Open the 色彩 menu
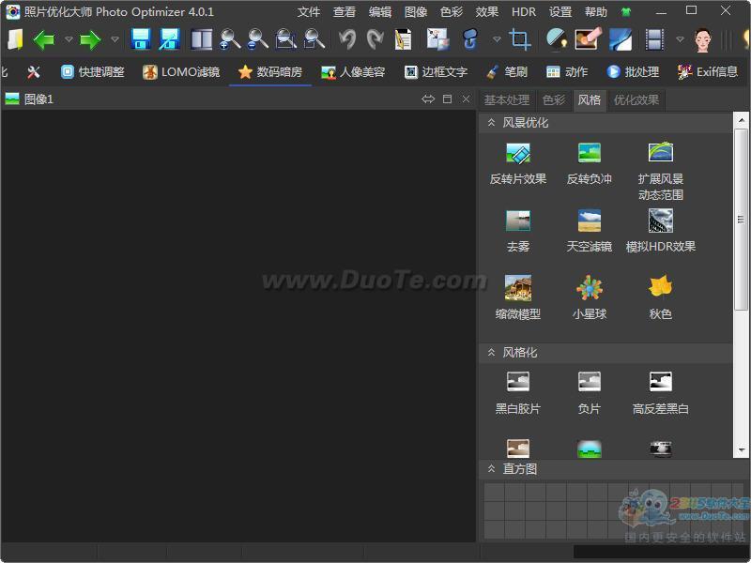This screenshot has height=563, width=751. click(452, 12)
